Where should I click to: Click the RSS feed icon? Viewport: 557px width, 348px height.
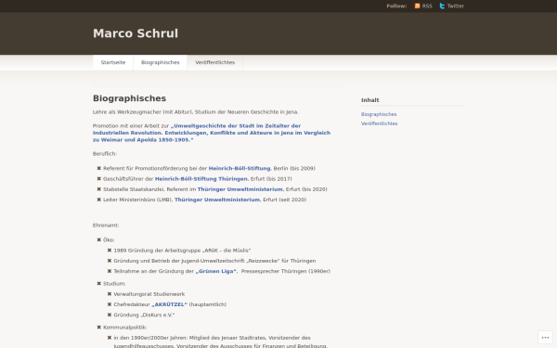click(x=417, y=6)
